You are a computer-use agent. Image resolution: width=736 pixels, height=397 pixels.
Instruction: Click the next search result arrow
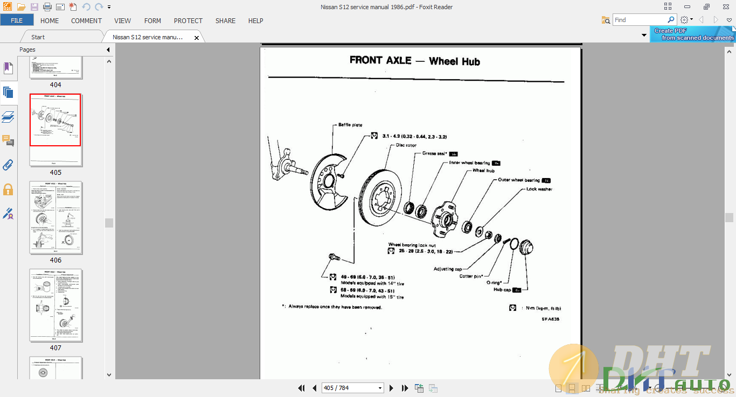click(716, 20)
